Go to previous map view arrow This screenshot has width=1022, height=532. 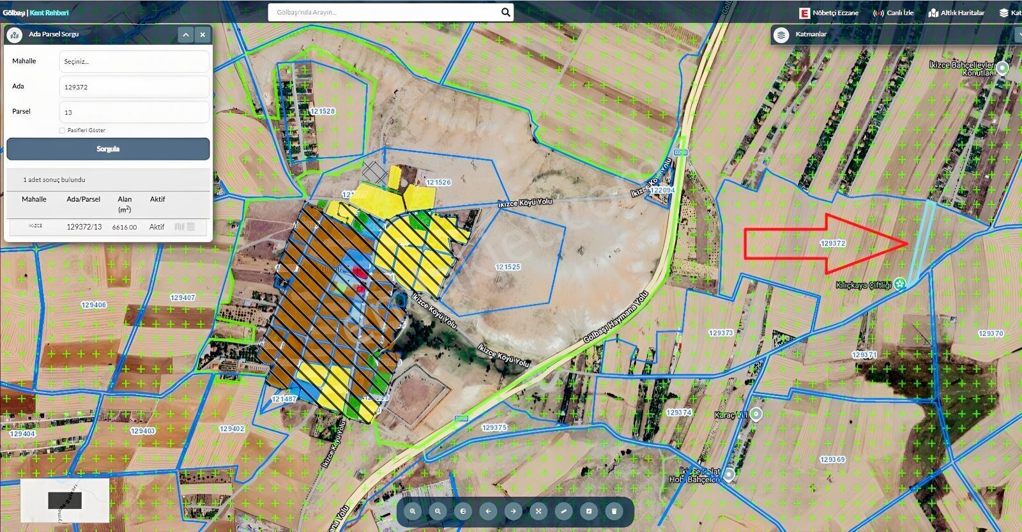coord(488,511)
